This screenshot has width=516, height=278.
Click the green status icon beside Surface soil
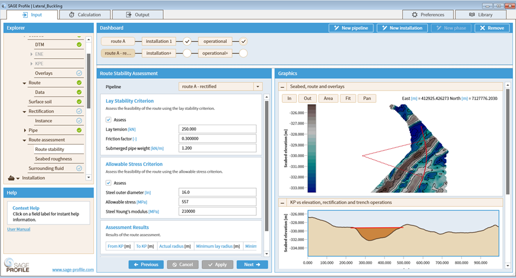point(79,102)
